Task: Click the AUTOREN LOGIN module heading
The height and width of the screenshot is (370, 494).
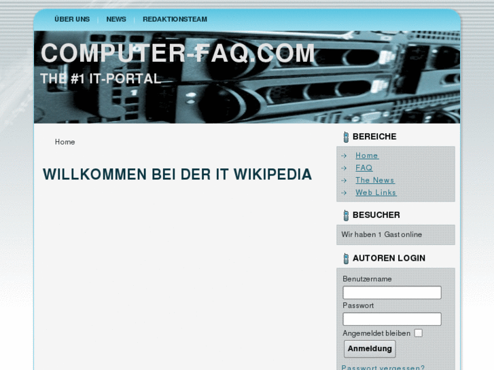Action: [389, 258]
